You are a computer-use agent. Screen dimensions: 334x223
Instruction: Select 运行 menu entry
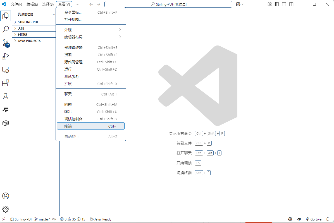coord(91,69)
